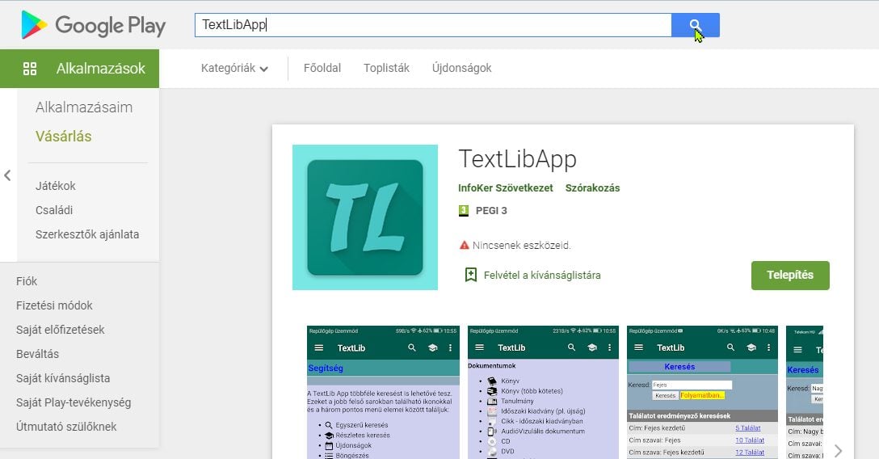Open the Keresés results screenshot thumbnail

point(702,392)
